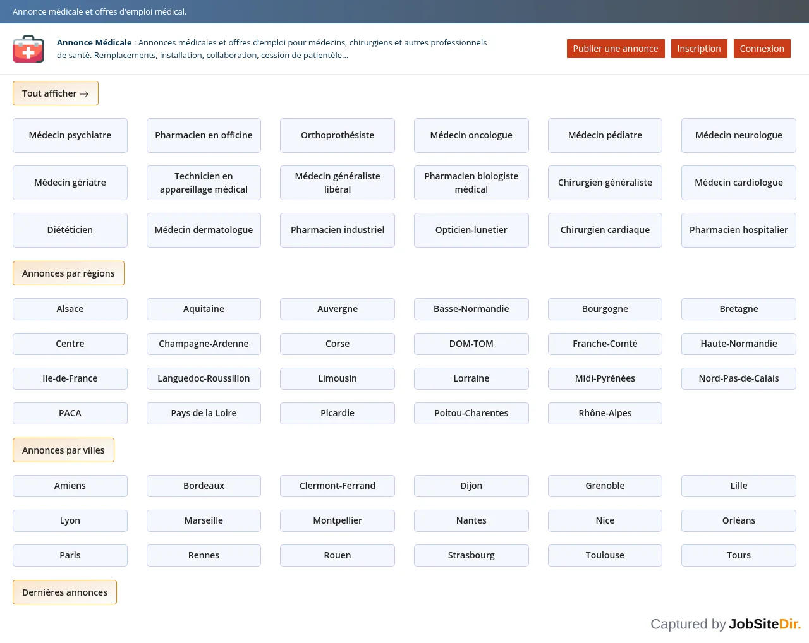Screen dimensions: 809x643
Task: Open Pharmacien en officine listings
Action: point(204,135)
